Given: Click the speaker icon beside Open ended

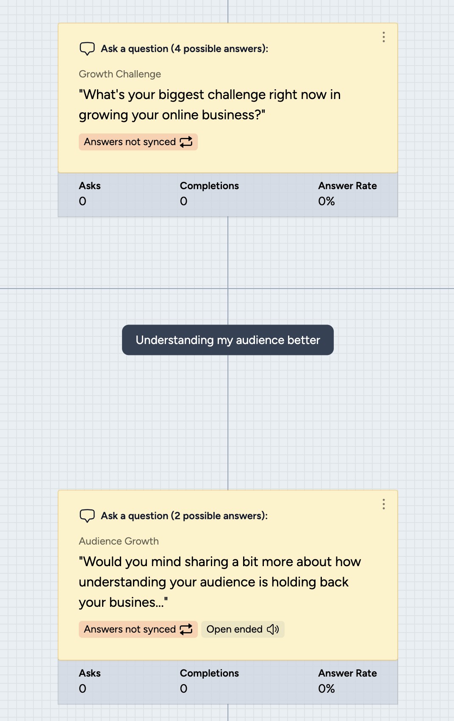Looking at the screenshot, I should pyautogui.click(x=273, y=629).
